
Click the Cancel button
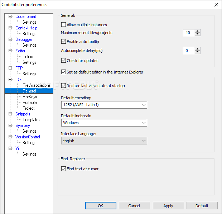click(x=134, y=206)
